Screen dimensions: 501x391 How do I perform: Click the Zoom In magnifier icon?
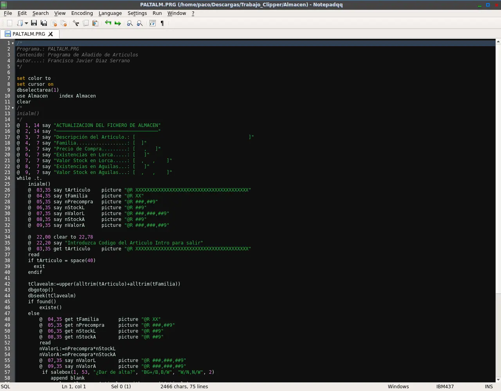pos(130,24)
